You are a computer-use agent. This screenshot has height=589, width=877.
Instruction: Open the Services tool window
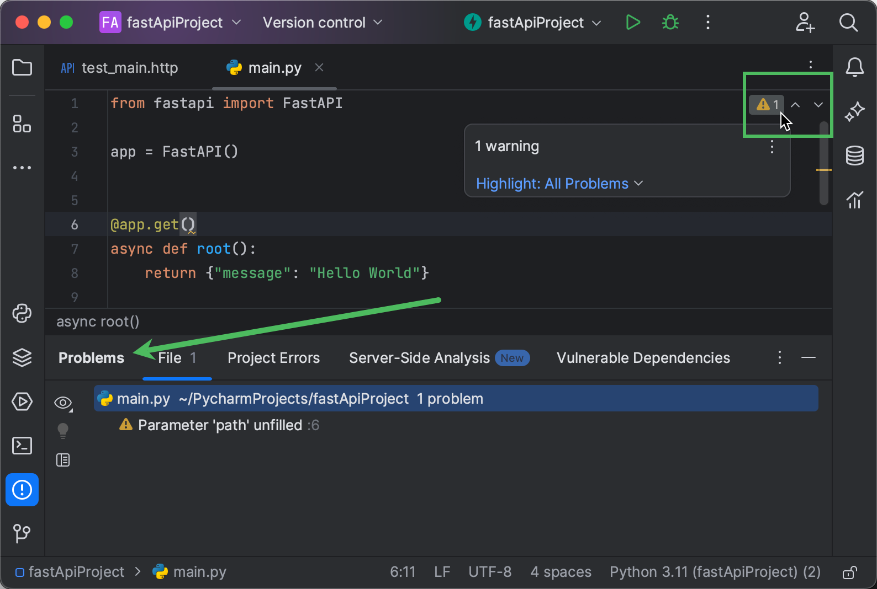[22, 401]
